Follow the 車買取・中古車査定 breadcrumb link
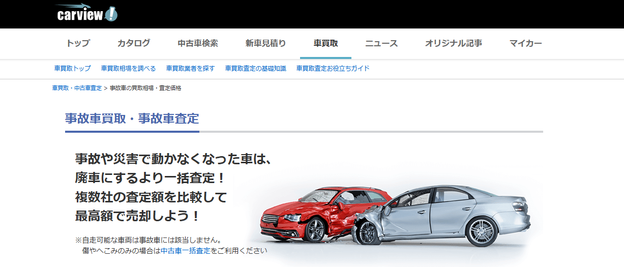624x267 pixels. coord(77,88)
